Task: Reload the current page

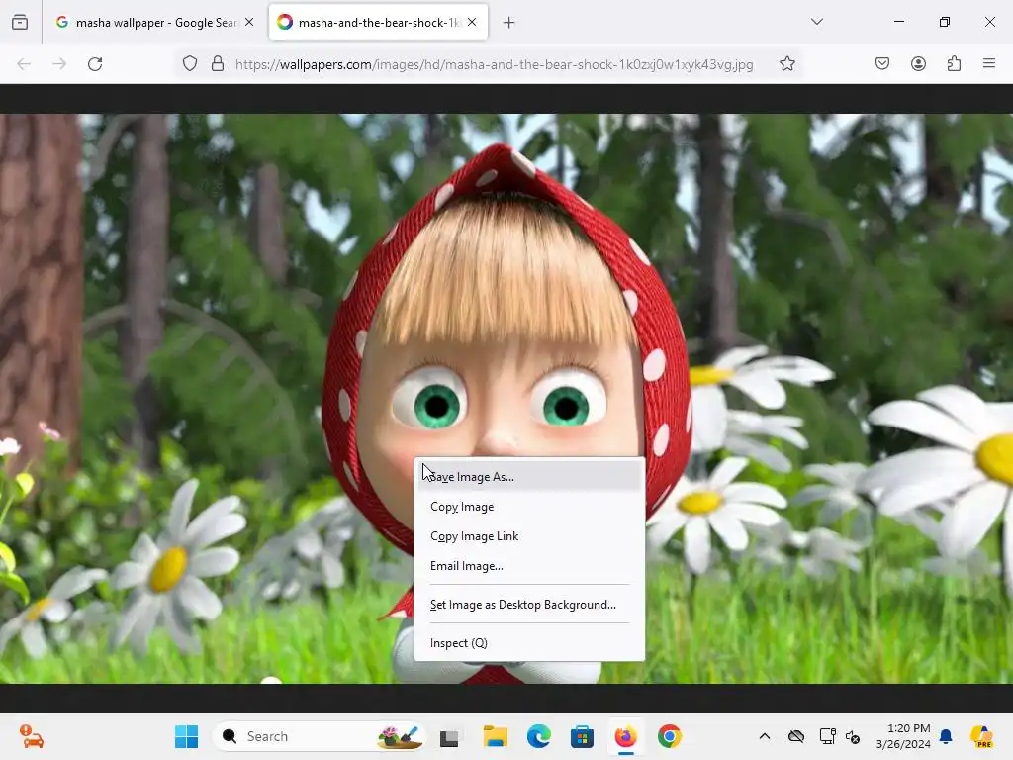Action: point(95,64)
